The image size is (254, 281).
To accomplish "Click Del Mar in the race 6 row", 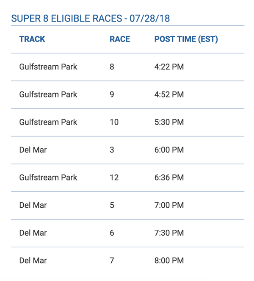I will point(33,233).
